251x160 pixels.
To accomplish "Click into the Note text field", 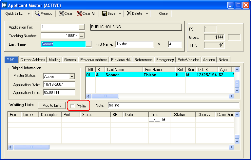I will (174, 105).
